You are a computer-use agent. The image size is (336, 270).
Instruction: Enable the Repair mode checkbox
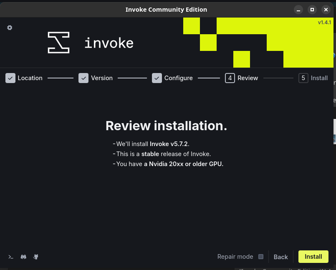[261, 257]
